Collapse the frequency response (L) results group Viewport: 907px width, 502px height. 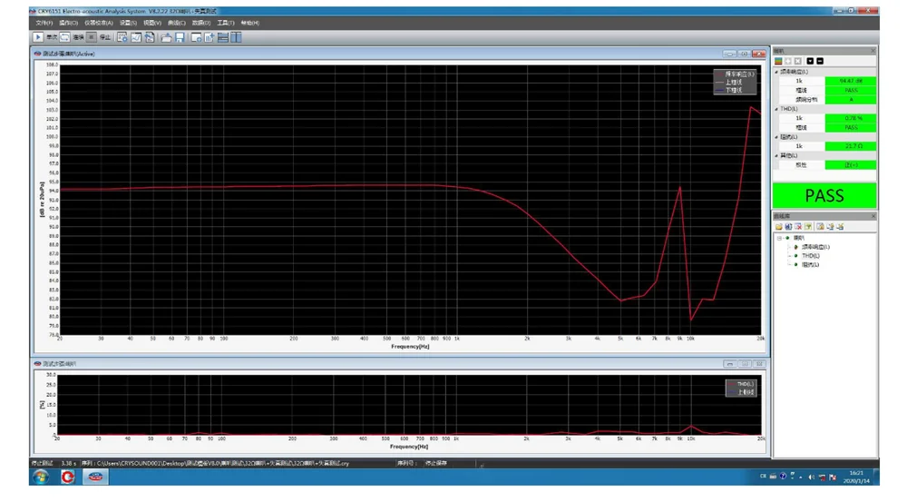[x=776, y=72]
